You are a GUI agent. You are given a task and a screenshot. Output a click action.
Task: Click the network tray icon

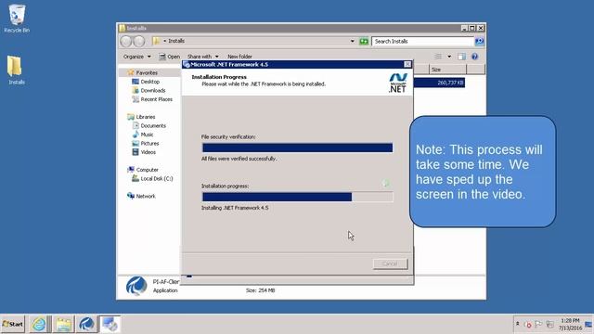pos(549,324)
